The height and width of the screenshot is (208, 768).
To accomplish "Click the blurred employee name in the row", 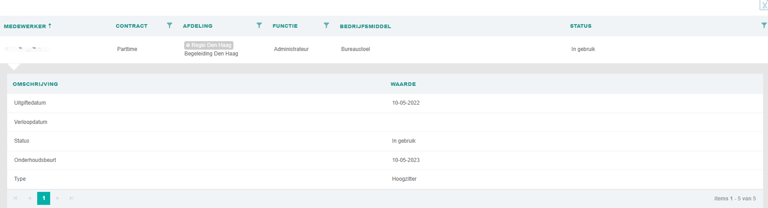I will click(27, 49).
